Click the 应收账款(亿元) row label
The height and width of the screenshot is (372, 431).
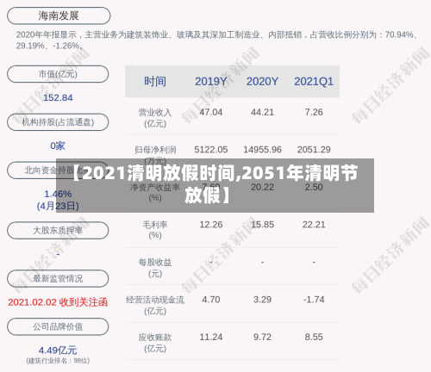155,343
